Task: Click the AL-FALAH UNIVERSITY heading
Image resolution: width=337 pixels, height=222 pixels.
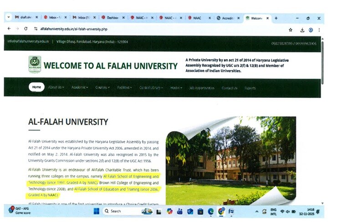Action: [x=68, y=122]
